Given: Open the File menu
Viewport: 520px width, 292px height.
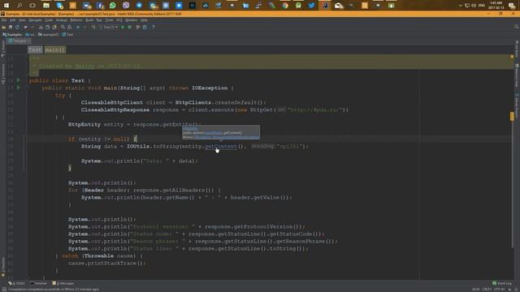Looking at the screenshot, I should coord(4,20).
